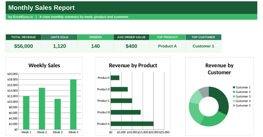Click the Customer 2 legend color swatch

(x=234, y=92)
